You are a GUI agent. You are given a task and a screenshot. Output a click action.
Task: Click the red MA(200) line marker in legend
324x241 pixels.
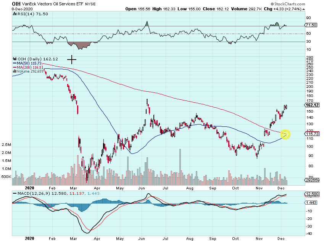[x=15, y=68]
